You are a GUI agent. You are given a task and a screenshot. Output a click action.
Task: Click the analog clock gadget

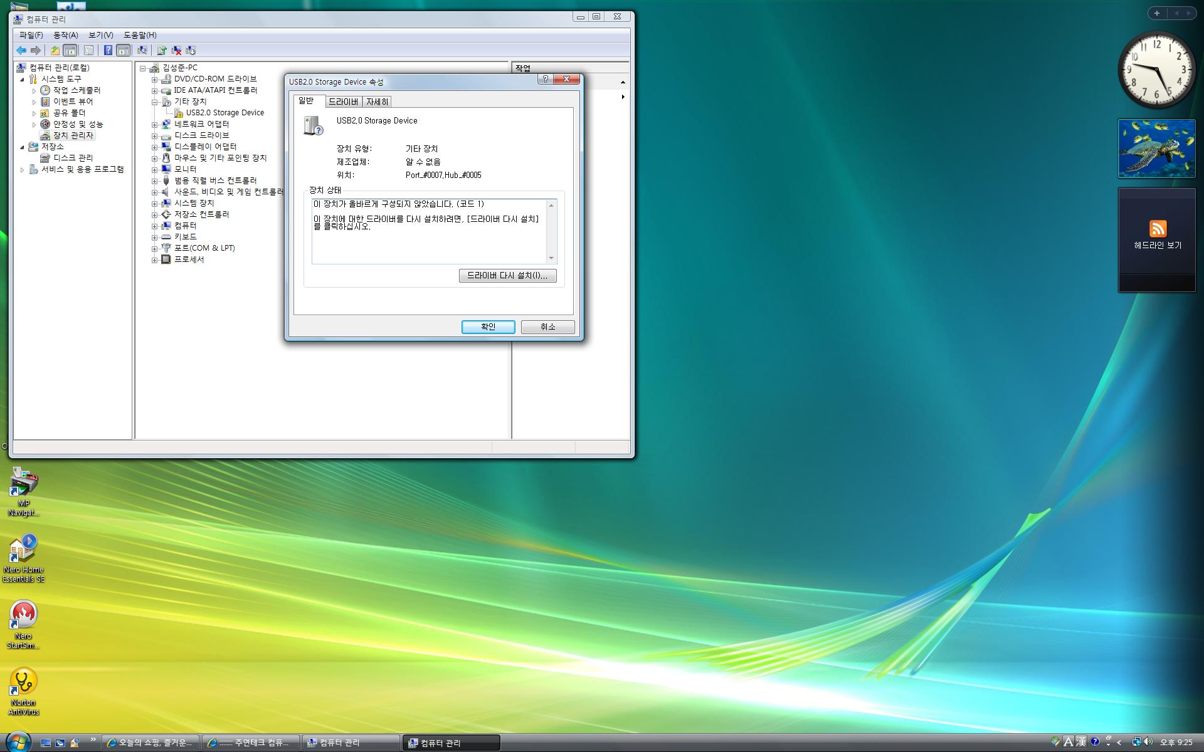click(x=1156, y=69)
